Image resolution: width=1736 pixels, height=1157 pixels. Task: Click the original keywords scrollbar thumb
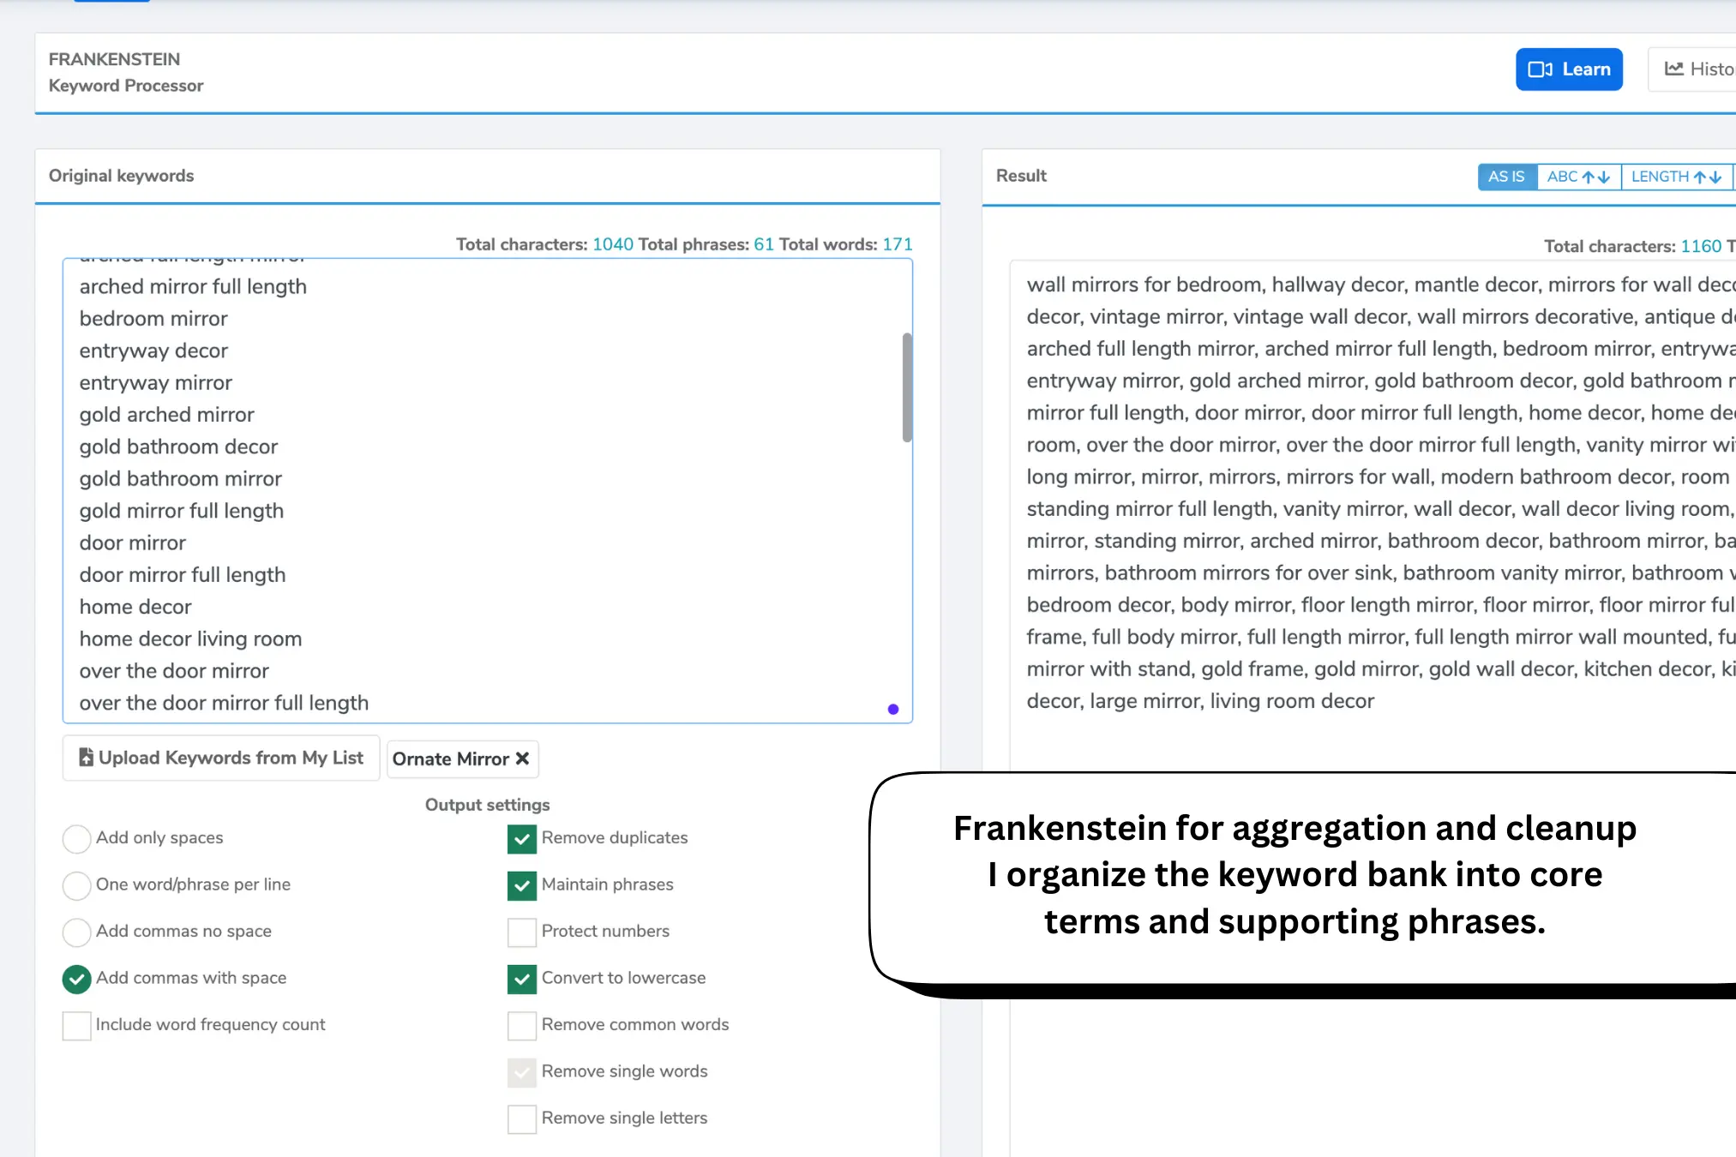(907, 387)
